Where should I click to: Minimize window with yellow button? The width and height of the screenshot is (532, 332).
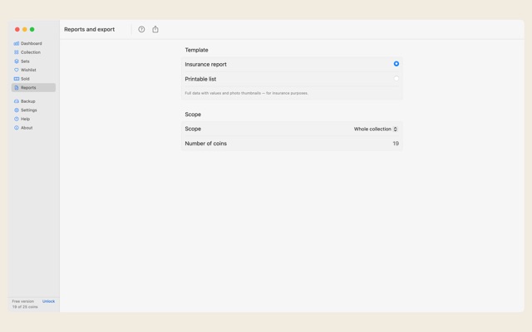[x=25, y=30]
